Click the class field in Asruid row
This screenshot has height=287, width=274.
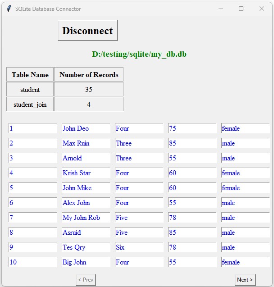tap(139, 232)
